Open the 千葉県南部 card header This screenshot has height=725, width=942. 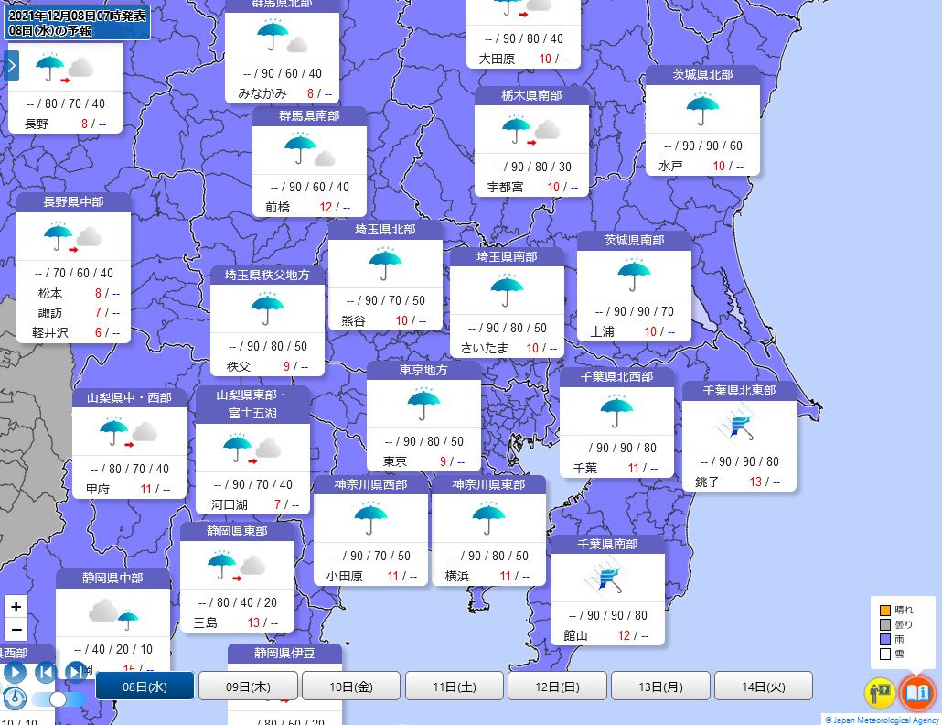tap(607, 544)
